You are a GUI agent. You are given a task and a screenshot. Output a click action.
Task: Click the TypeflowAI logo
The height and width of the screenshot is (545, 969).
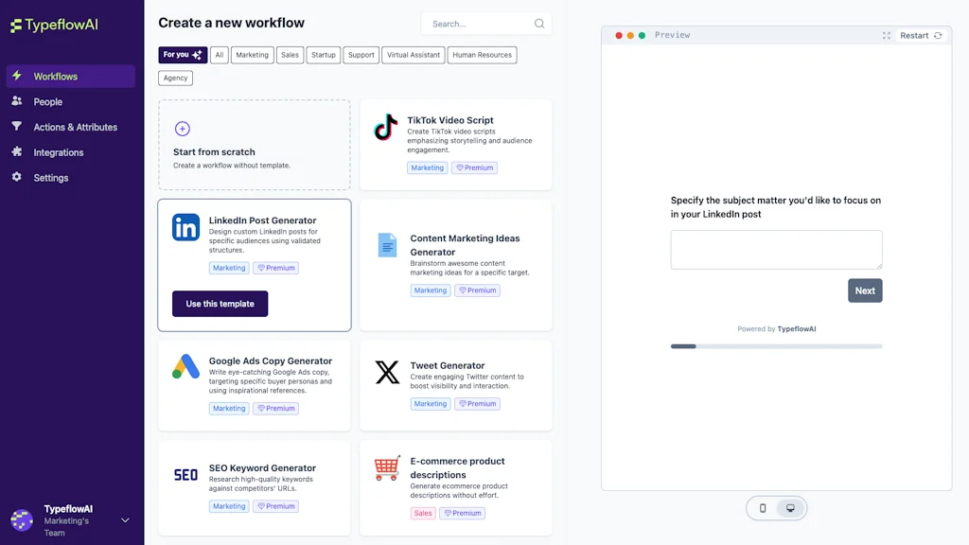click(x=54, y=25)
